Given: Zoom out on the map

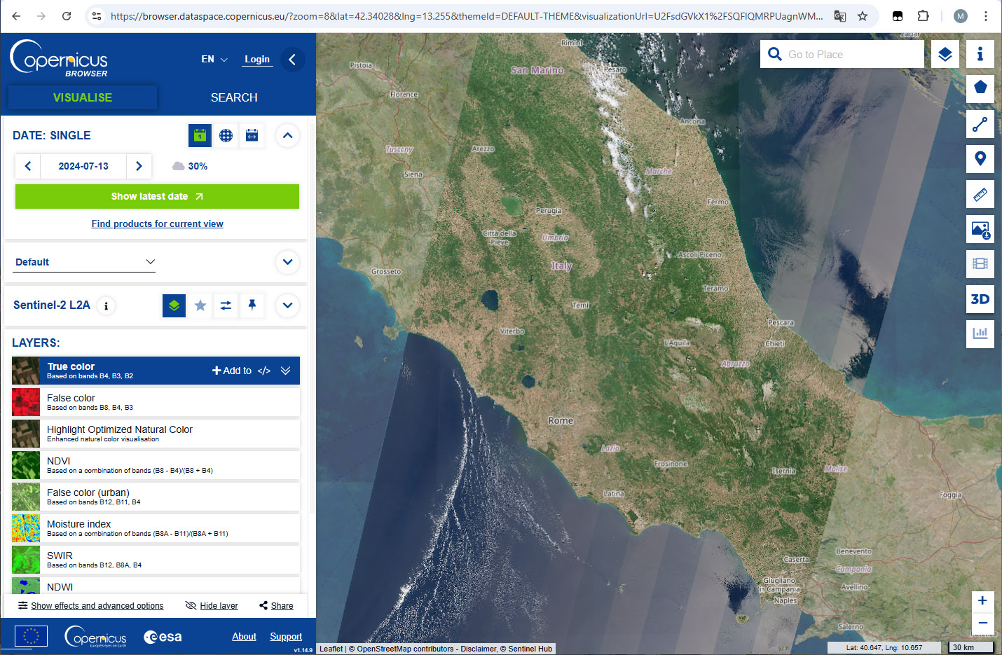Looking at the screenshot, I should [982, 623].
